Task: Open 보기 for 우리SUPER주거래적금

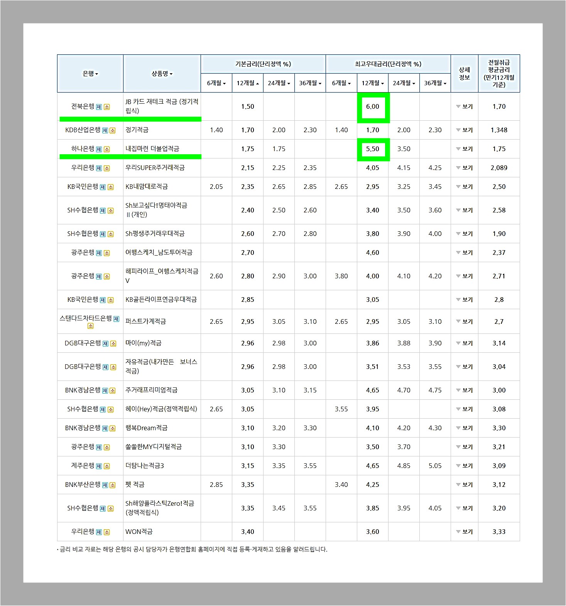Action: (465, 168)
